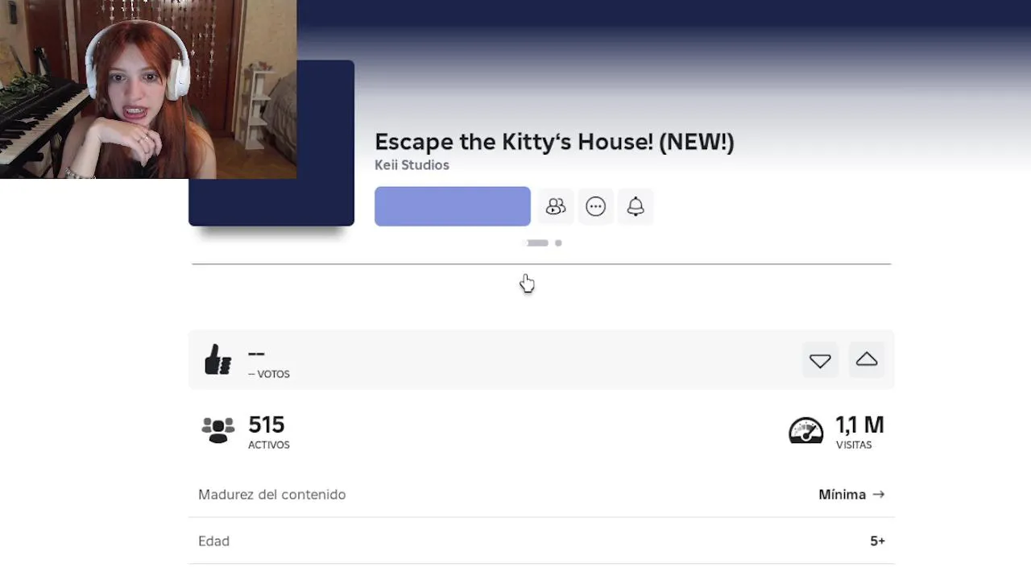Click the 1,1 M Visitas counter
This screenshot has height=580, width=1031.
(x=859, y=432)
